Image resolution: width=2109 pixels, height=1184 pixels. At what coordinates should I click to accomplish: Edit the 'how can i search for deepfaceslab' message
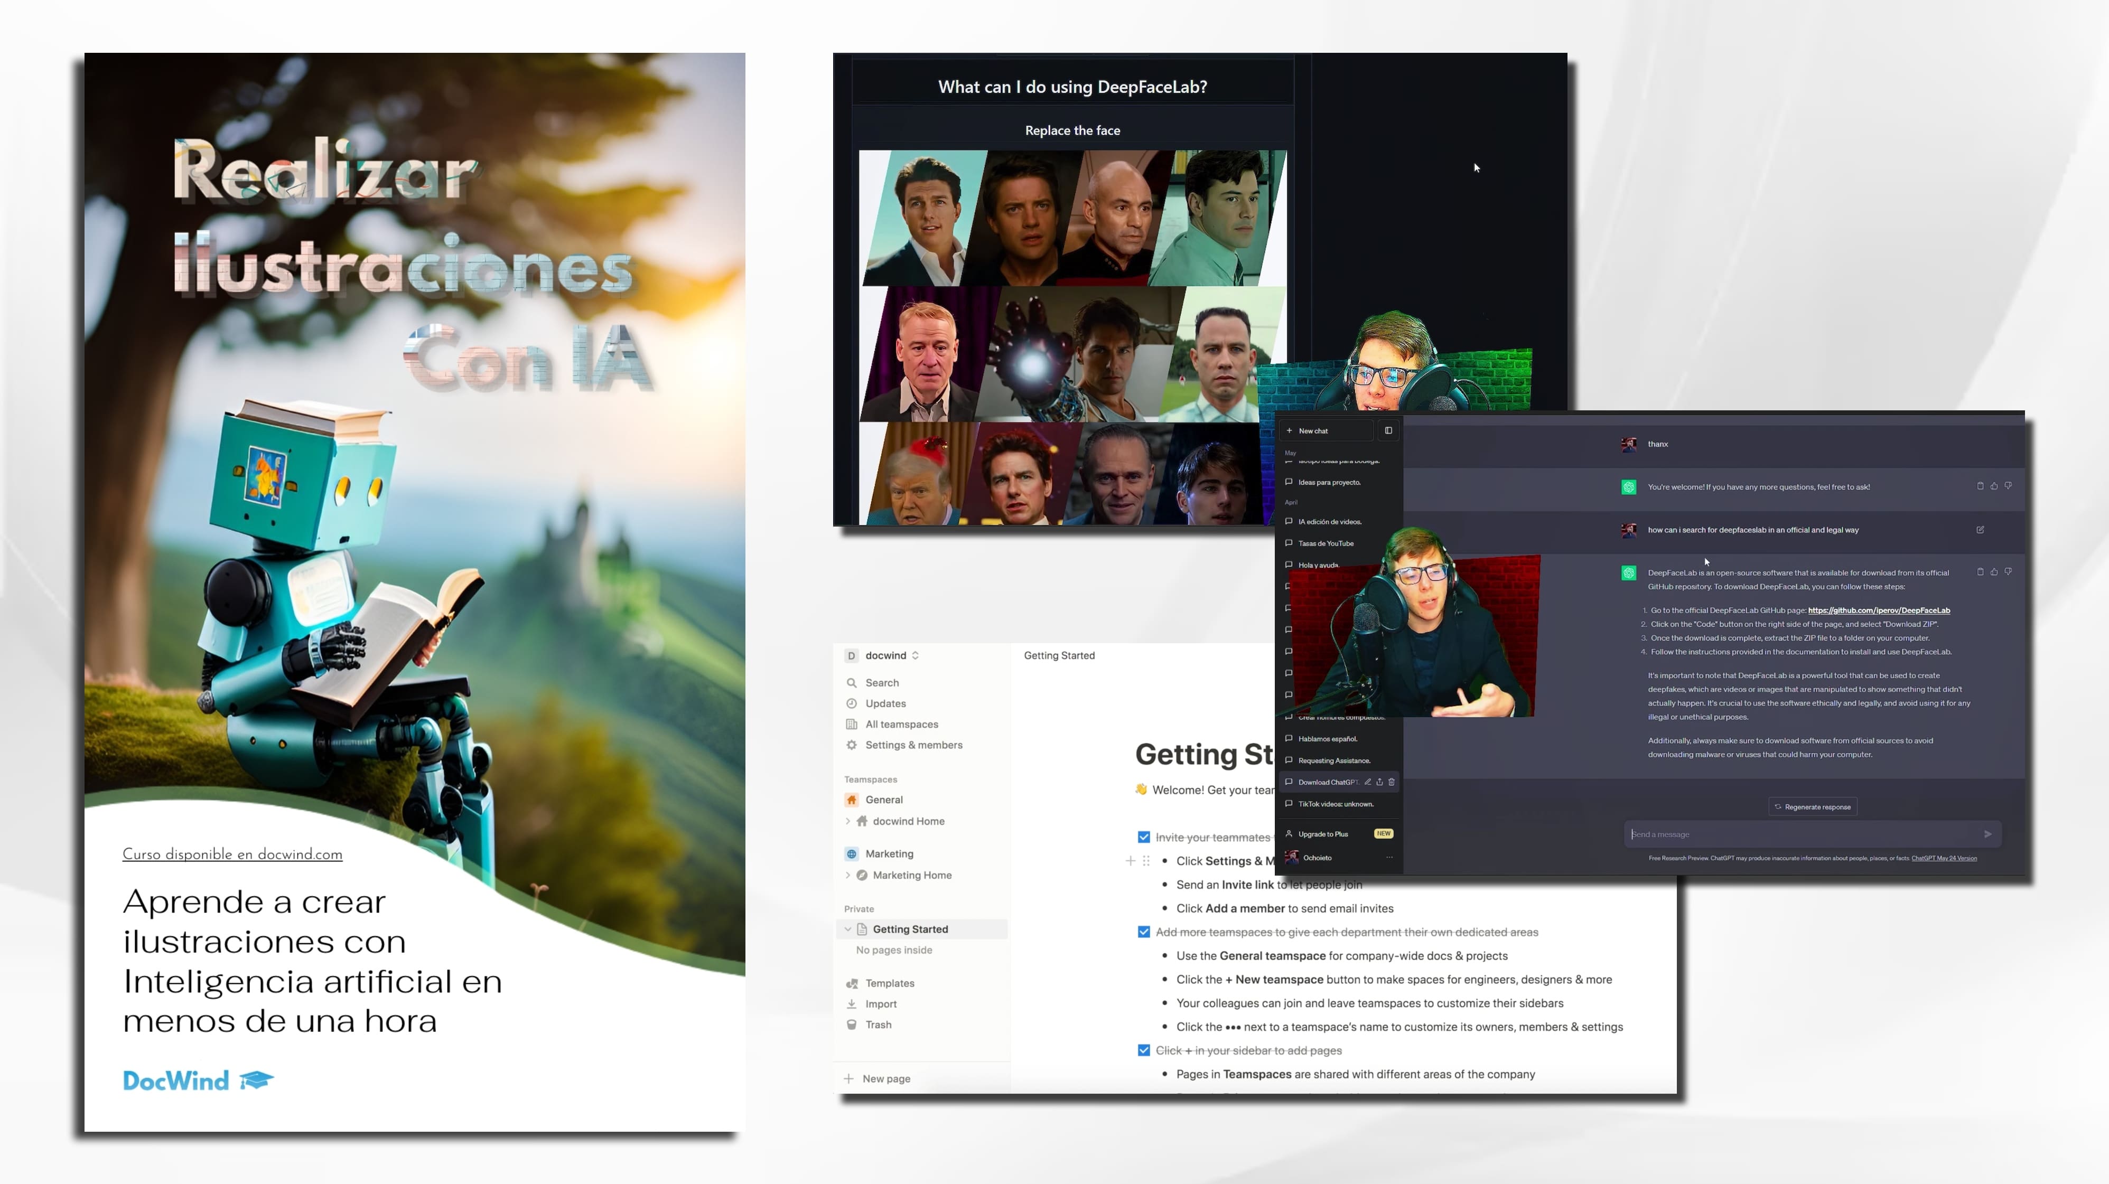1981,530
